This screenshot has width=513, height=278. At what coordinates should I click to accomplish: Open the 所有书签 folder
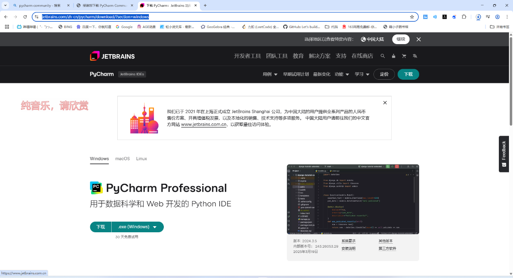coord(499,27)
